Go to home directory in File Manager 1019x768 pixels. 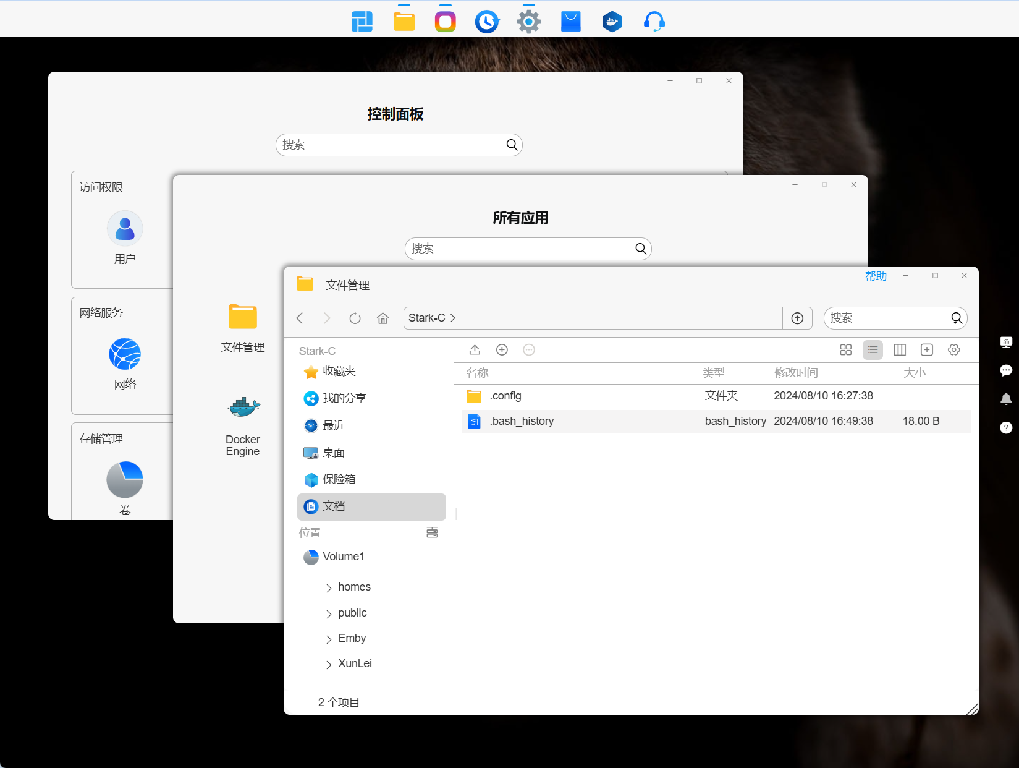pyautogui.click(x=383, y=318)
